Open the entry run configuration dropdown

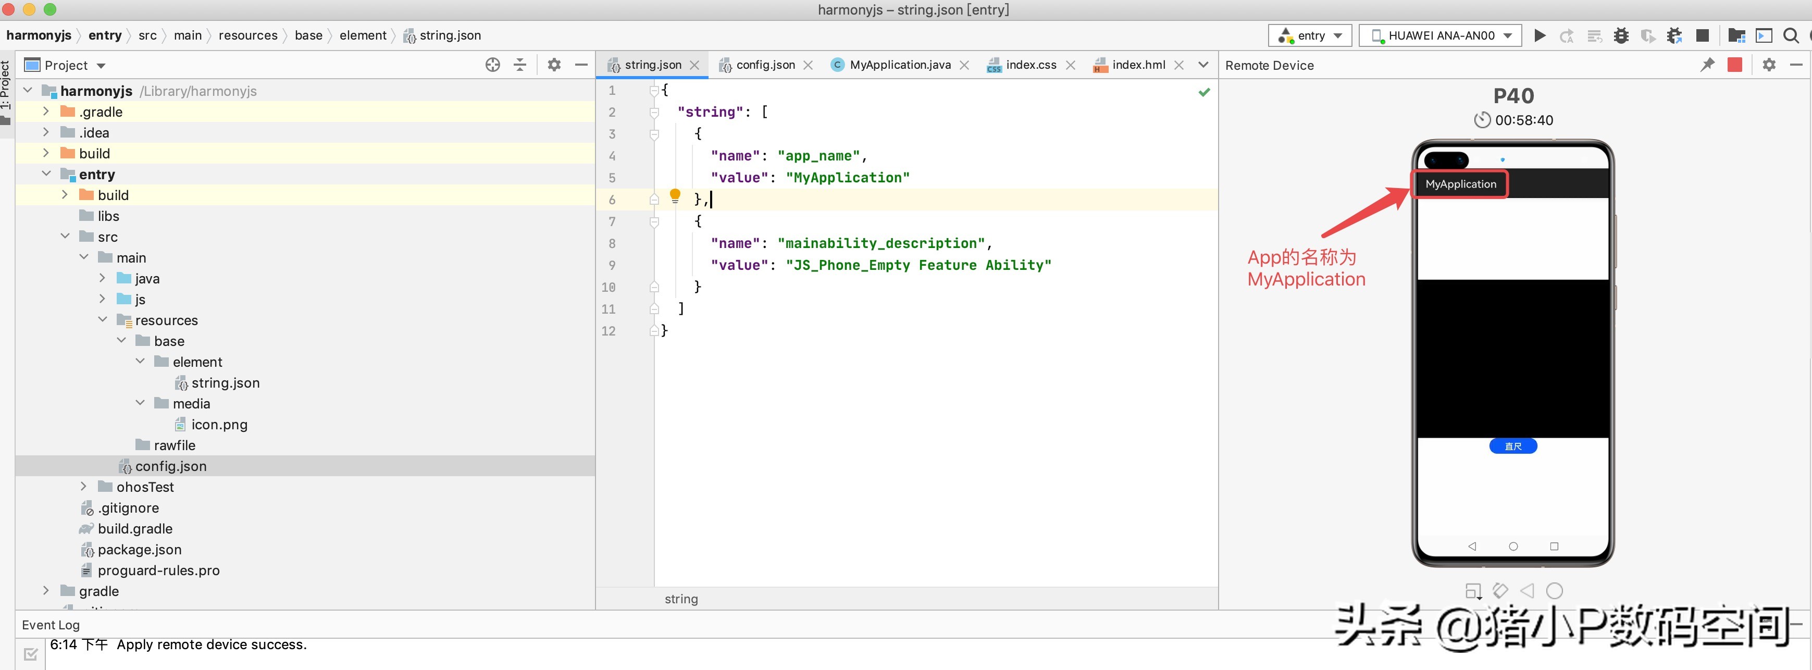click(1310, 35)
